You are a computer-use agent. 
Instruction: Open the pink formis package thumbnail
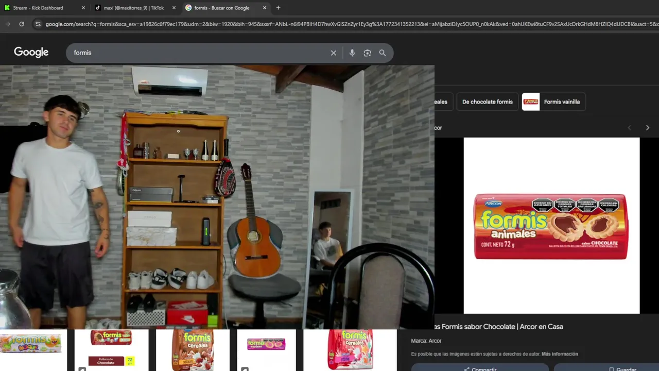coord(266,350)
